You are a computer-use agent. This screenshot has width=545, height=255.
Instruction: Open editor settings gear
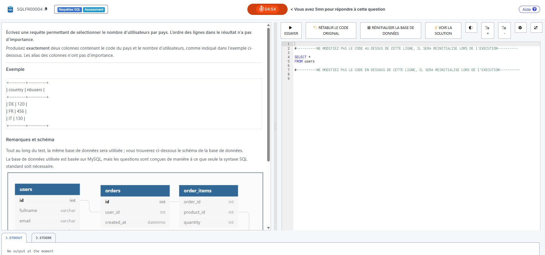(520, 28)
